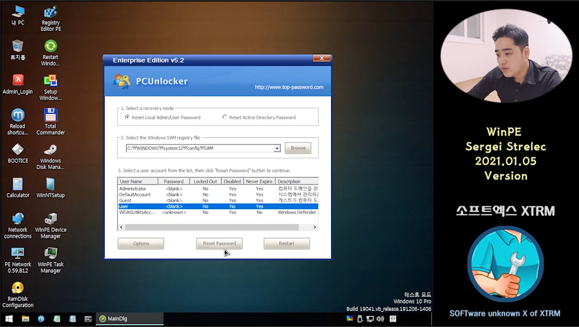The image size is (579, 327).
Task: Open File Explorer in the taskbar
Action: click(26, 318)
